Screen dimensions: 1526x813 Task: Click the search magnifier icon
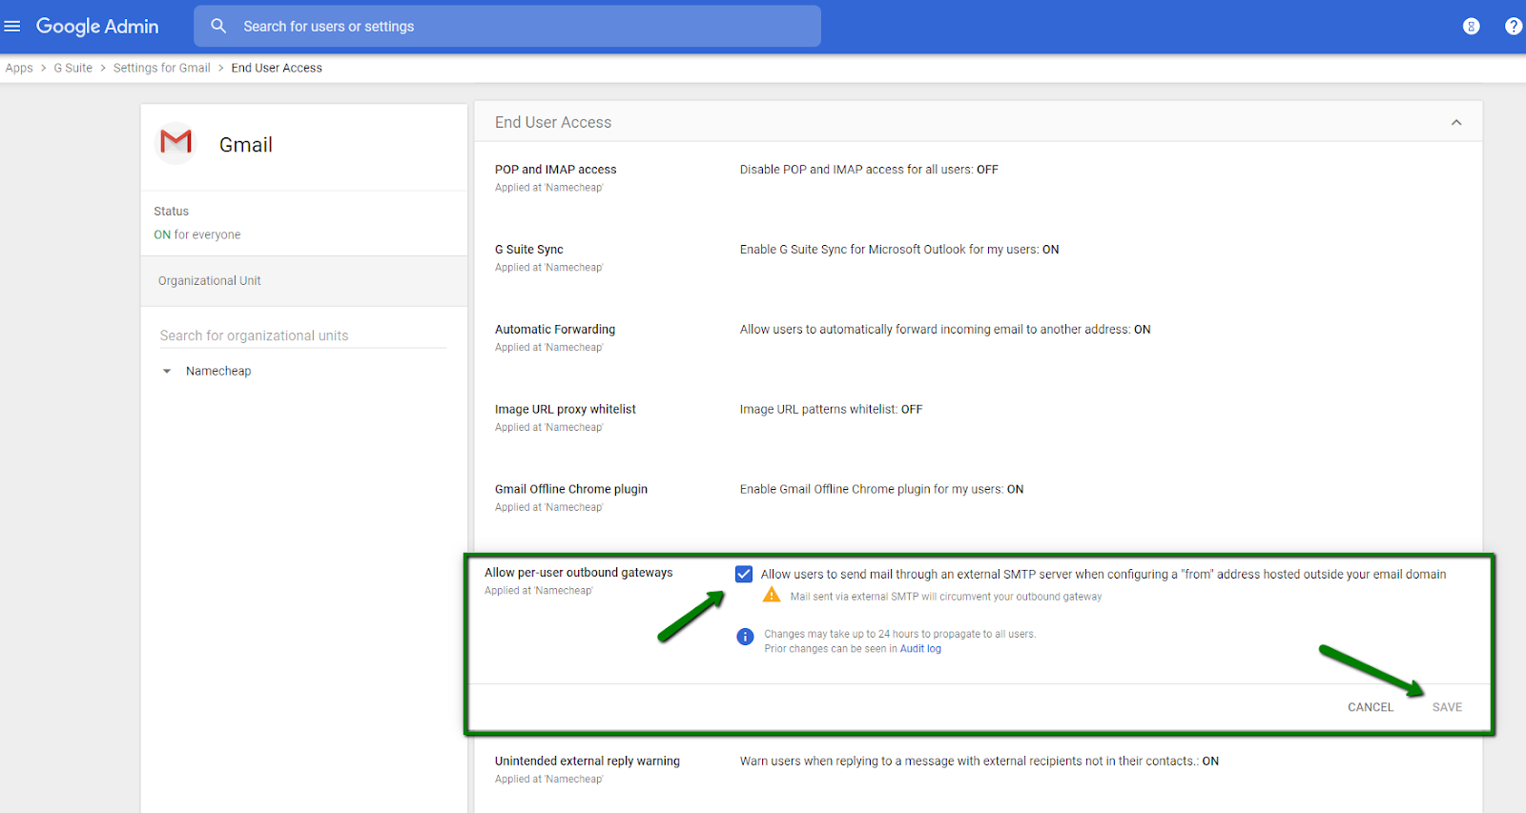(x=218, y=26)
